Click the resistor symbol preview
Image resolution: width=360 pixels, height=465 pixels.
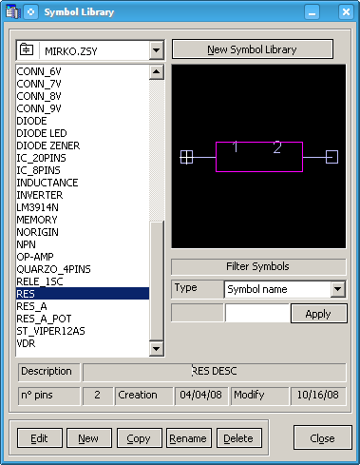point(258,157)
